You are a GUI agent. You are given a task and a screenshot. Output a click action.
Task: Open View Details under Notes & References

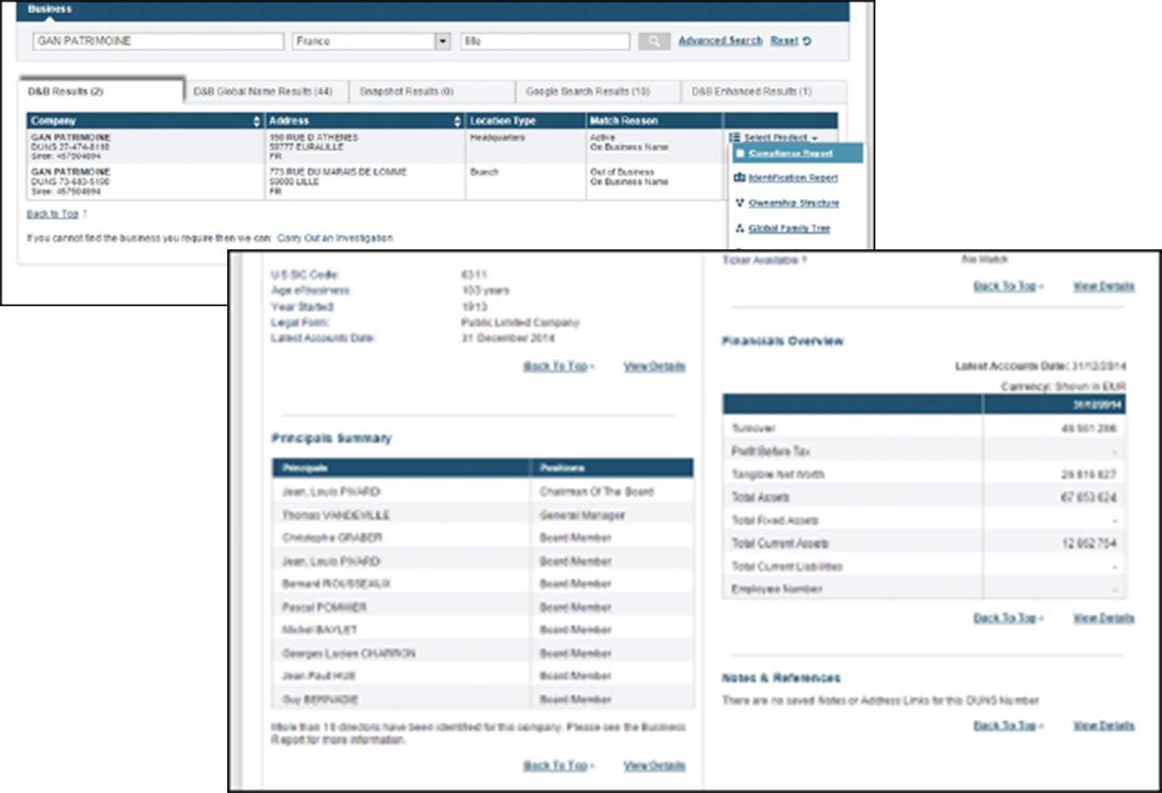1103,726
